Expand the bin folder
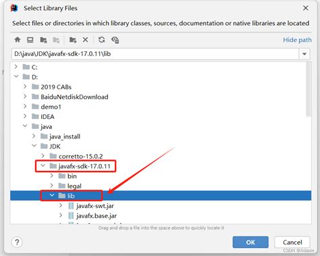Screen dimensions: 320x256 pos(52,176)
